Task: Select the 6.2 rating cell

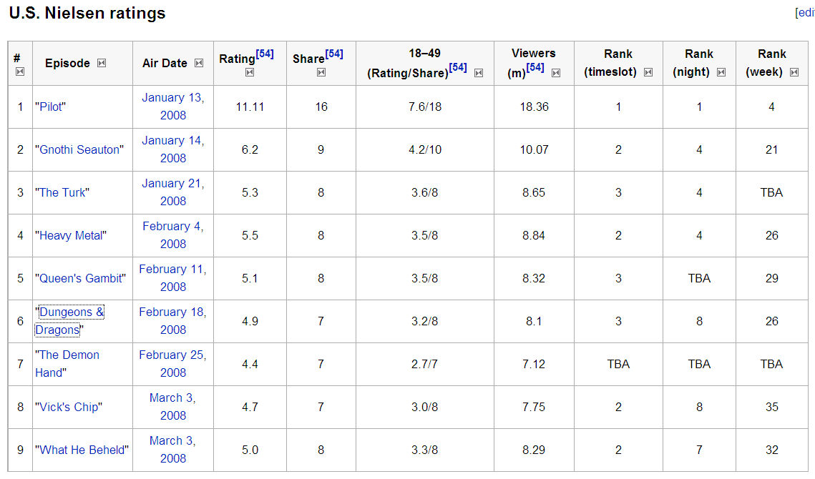Action: coord(250,149)
